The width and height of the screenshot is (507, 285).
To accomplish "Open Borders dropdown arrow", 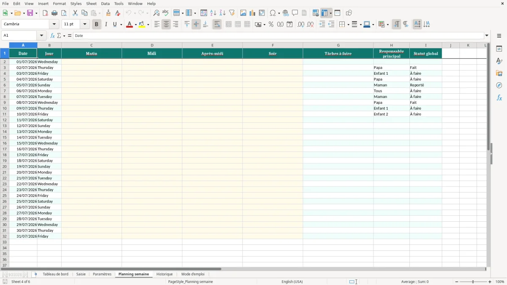I will tap(348, 24).
